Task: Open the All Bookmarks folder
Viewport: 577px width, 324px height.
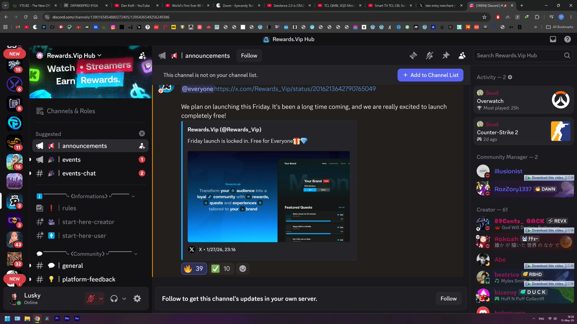Action: (559, 27)
